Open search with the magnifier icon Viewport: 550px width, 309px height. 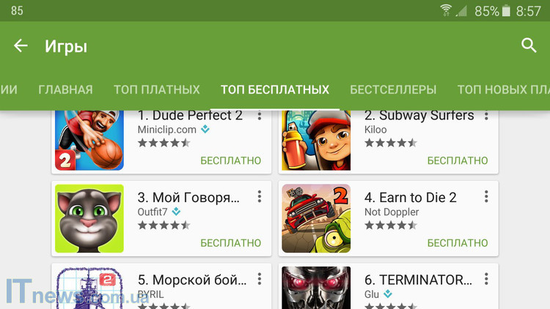(529, 45)
